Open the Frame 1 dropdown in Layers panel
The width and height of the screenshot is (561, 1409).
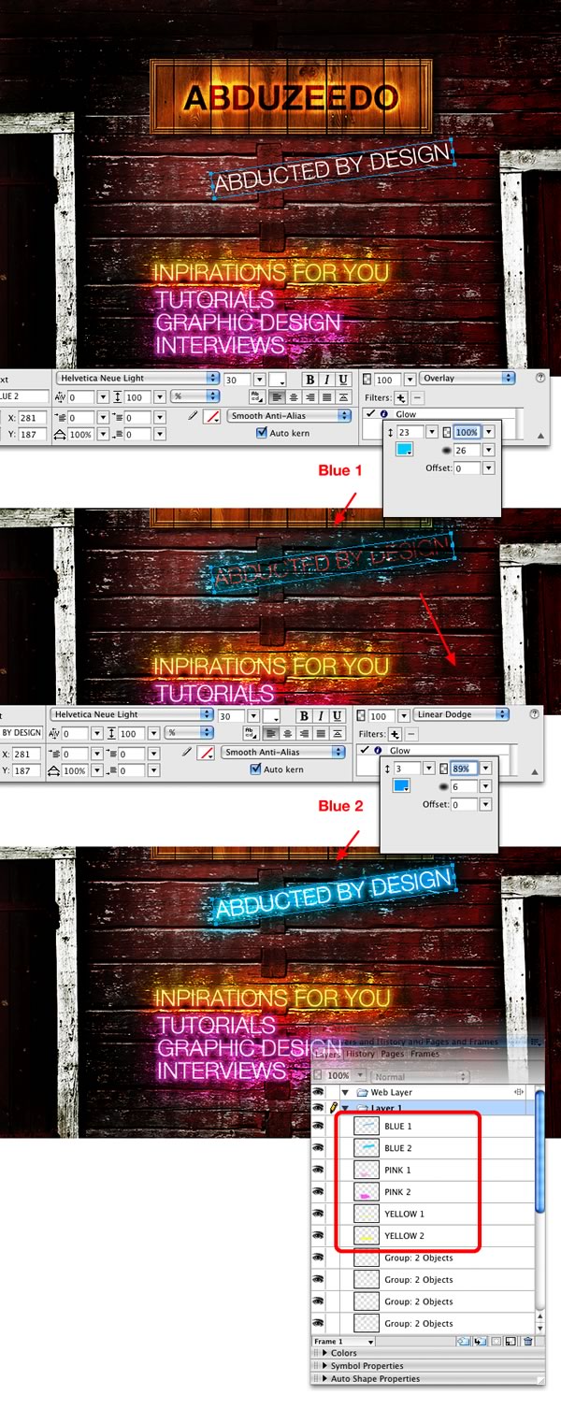pyautogui.click(x=344, y=1342)
